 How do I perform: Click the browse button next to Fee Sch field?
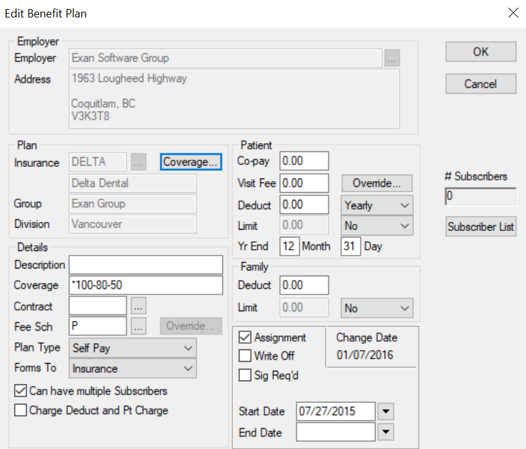[x=137, y=327]
